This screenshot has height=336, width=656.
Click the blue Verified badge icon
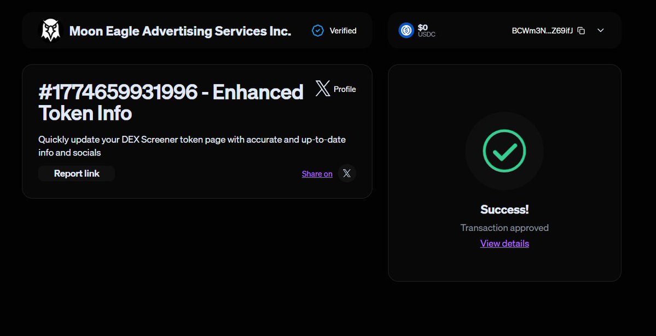tap(318, 31)
